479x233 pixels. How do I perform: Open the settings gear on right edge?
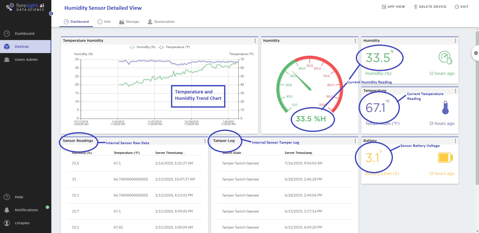tap(476, 53)
